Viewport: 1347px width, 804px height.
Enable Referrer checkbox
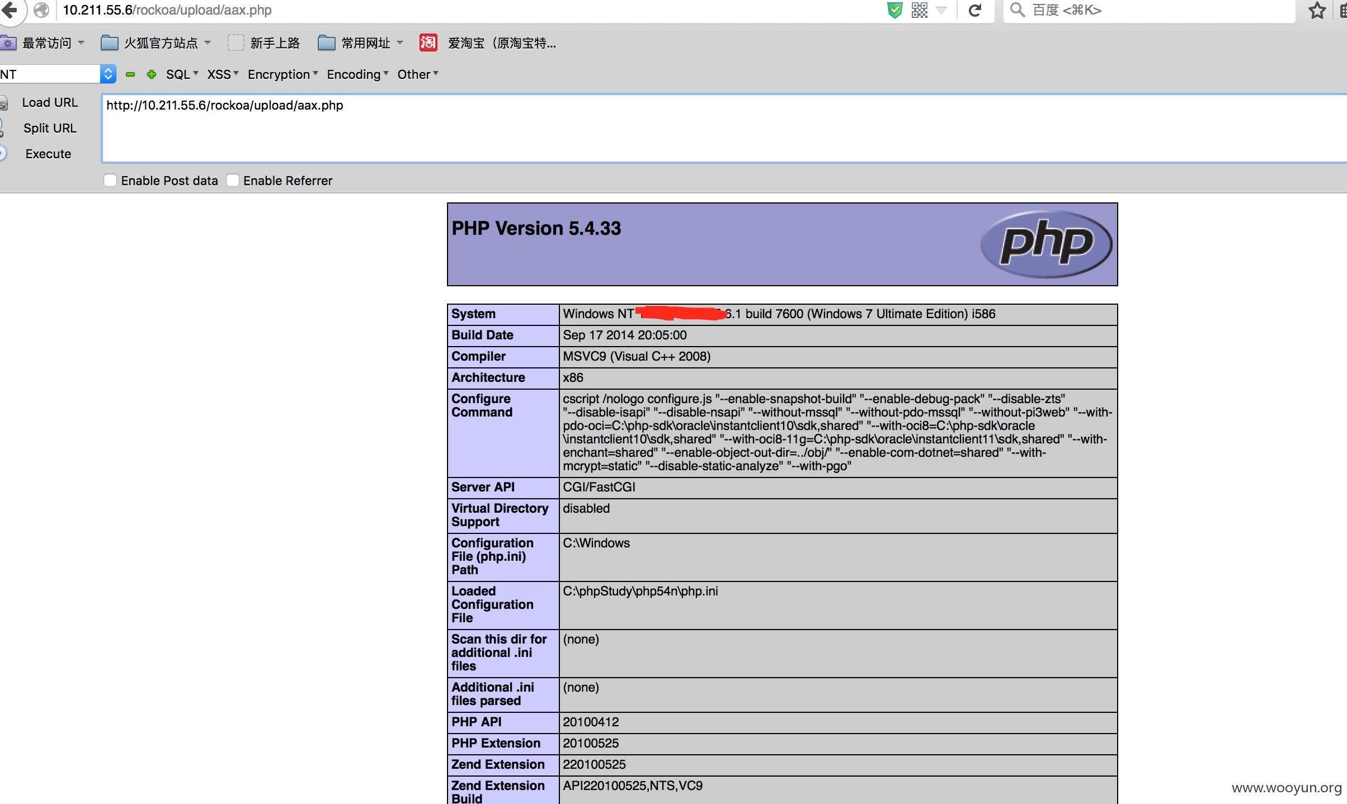tap(233, 180)
